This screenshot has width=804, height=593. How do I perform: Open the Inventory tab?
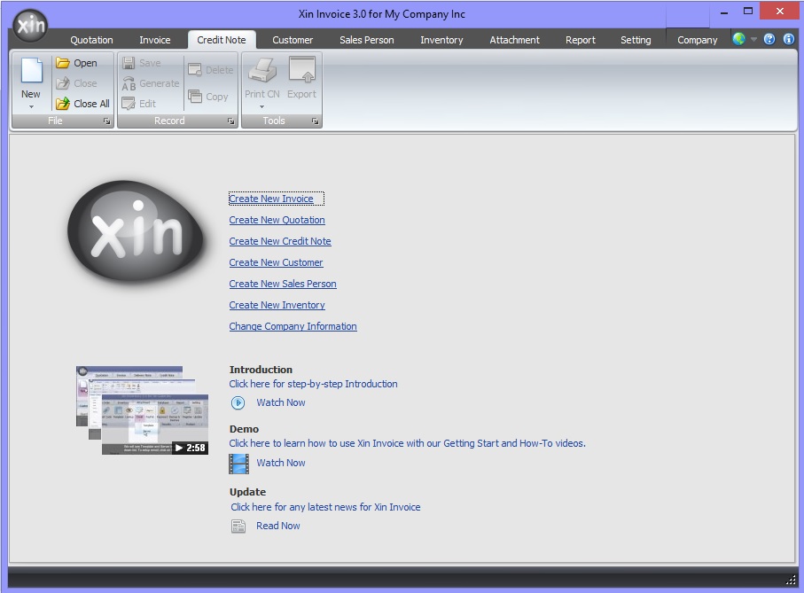pos(441,40)
